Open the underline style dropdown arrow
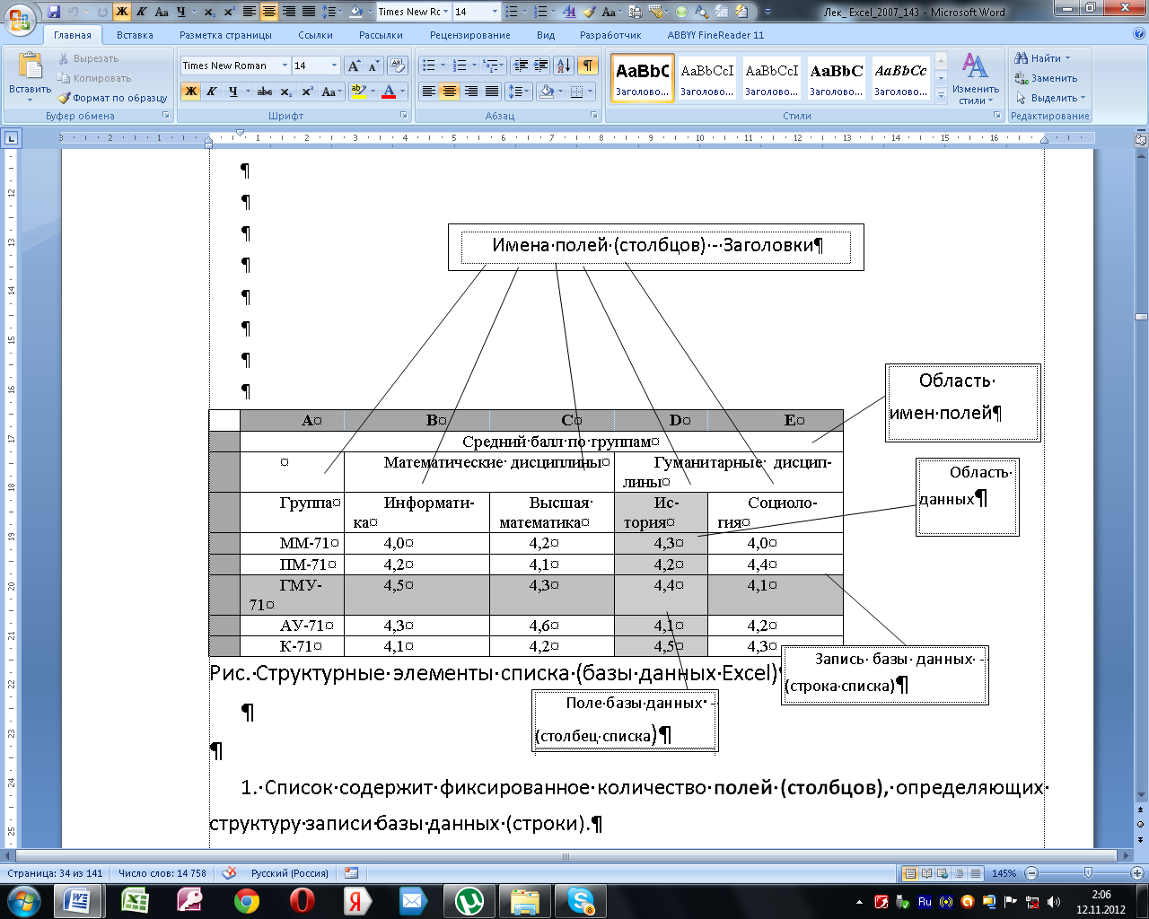The width and height of the screenshot is (1149, 919). pos(247,92)
